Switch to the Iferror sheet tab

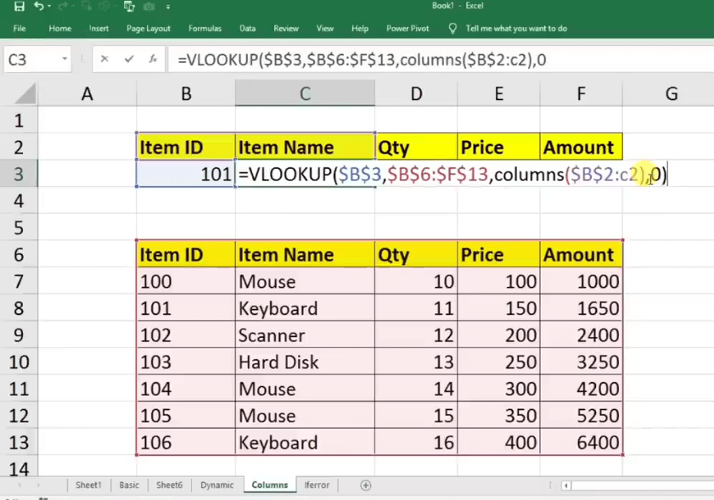click(x=317, y=486)
